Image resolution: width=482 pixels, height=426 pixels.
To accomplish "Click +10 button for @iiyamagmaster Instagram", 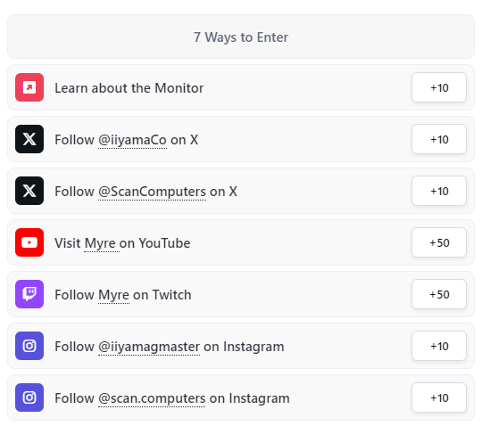I will click(x=439, y=346).
